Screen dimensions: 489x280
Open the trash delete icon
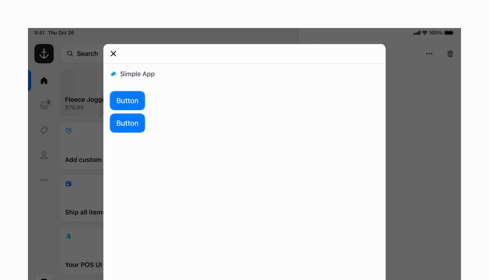pyautogui.click(x=450, y=53)
